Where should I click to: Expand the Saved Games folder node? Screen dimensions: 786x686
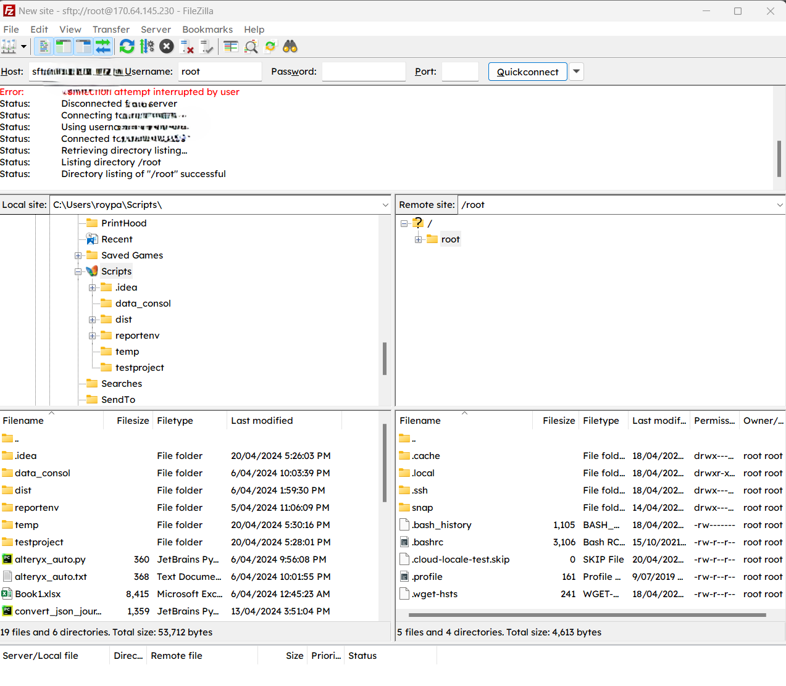(x=78, y=255)
